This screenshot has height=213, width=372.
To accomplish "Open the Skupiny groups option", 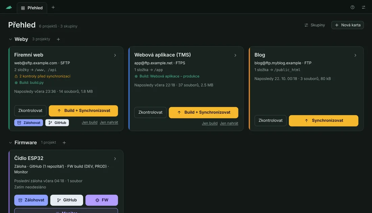I will 315,25.
